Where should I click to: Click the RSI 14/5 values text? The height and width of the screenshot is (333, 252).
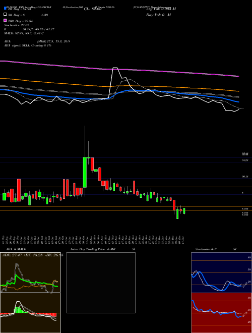pos(38,29)
